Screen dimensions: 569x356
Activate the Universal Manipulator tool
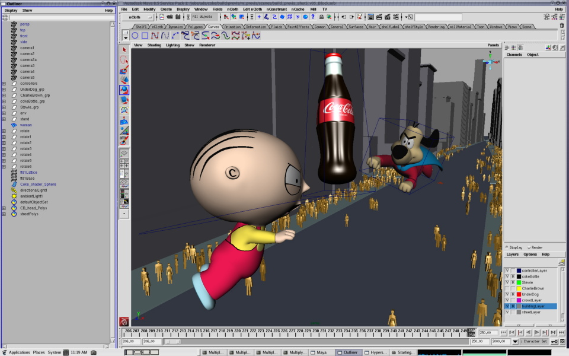[124, 110]
